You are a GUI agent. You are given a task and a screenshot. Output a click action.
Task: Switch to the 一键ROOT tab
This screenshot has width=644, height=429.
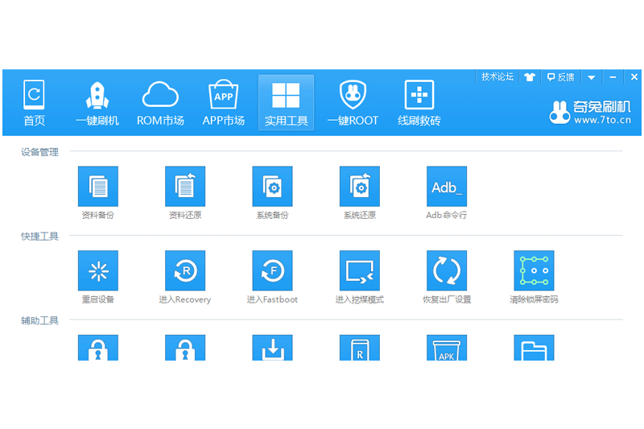click(x=353, y=103)
